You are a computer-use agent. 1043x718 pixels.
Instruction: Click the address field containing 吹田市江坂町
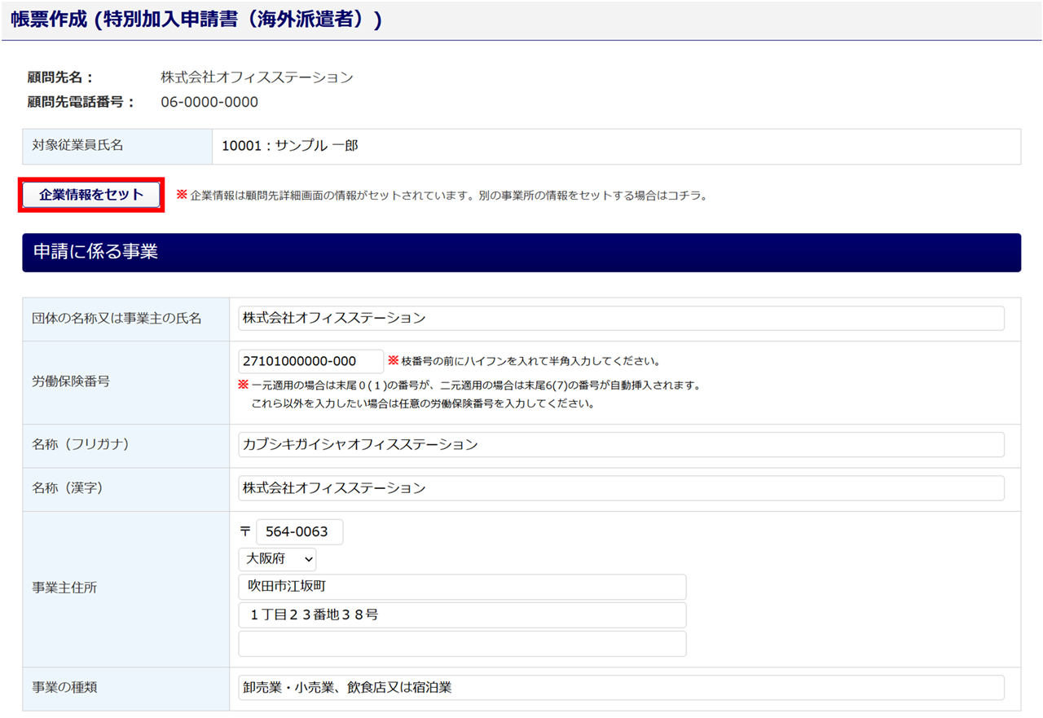(462, 587)
